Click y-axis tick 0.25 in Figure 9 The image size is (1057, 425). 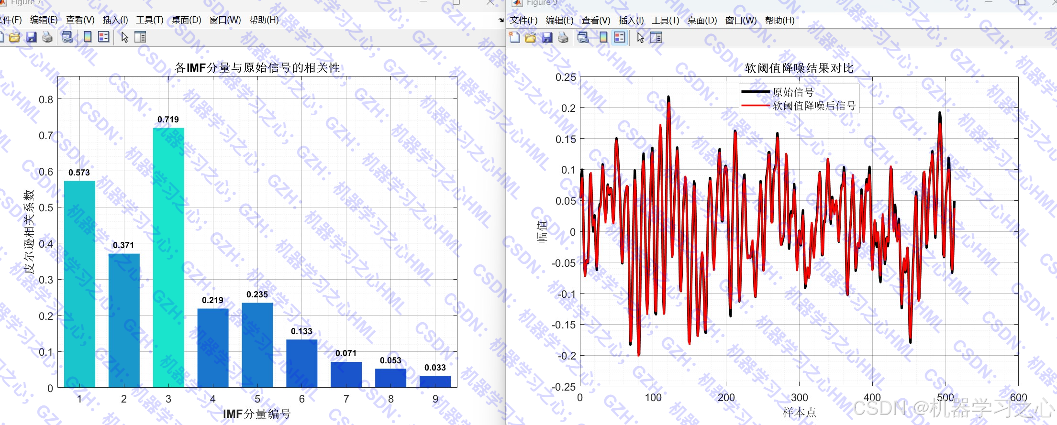click(566, 77)
